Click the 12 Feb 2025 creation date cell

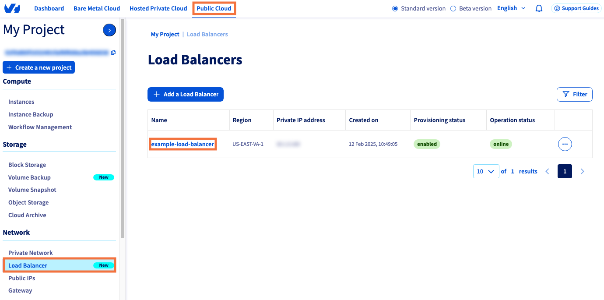point(373,144)
